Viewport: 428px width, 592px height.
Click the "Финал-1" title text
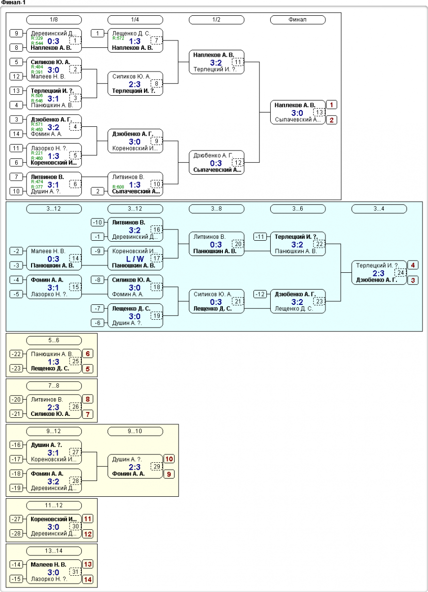coord(14,3)
